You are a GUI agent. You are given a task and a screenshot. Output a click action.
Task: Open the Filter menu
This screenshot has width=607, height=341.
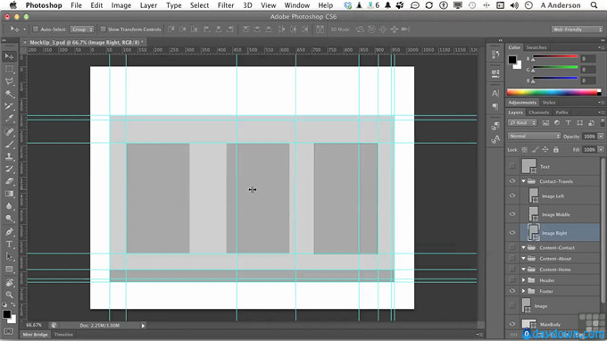(226, 5)
